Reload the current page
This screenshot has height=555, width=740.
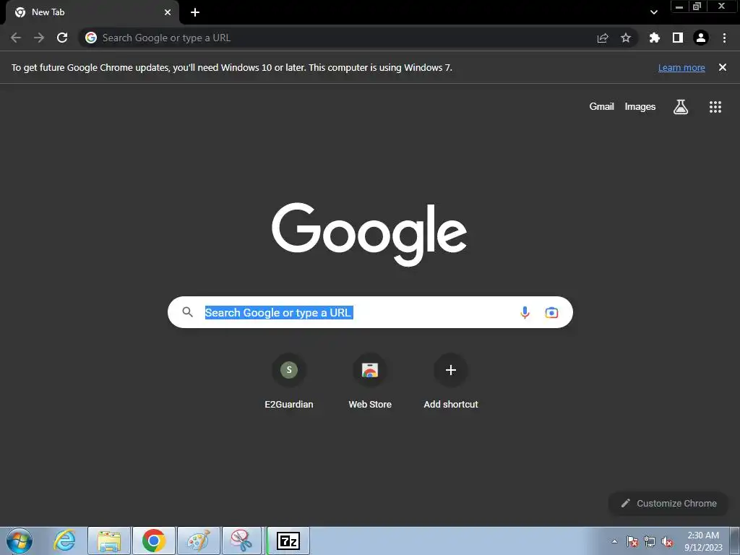pos(62,38)
